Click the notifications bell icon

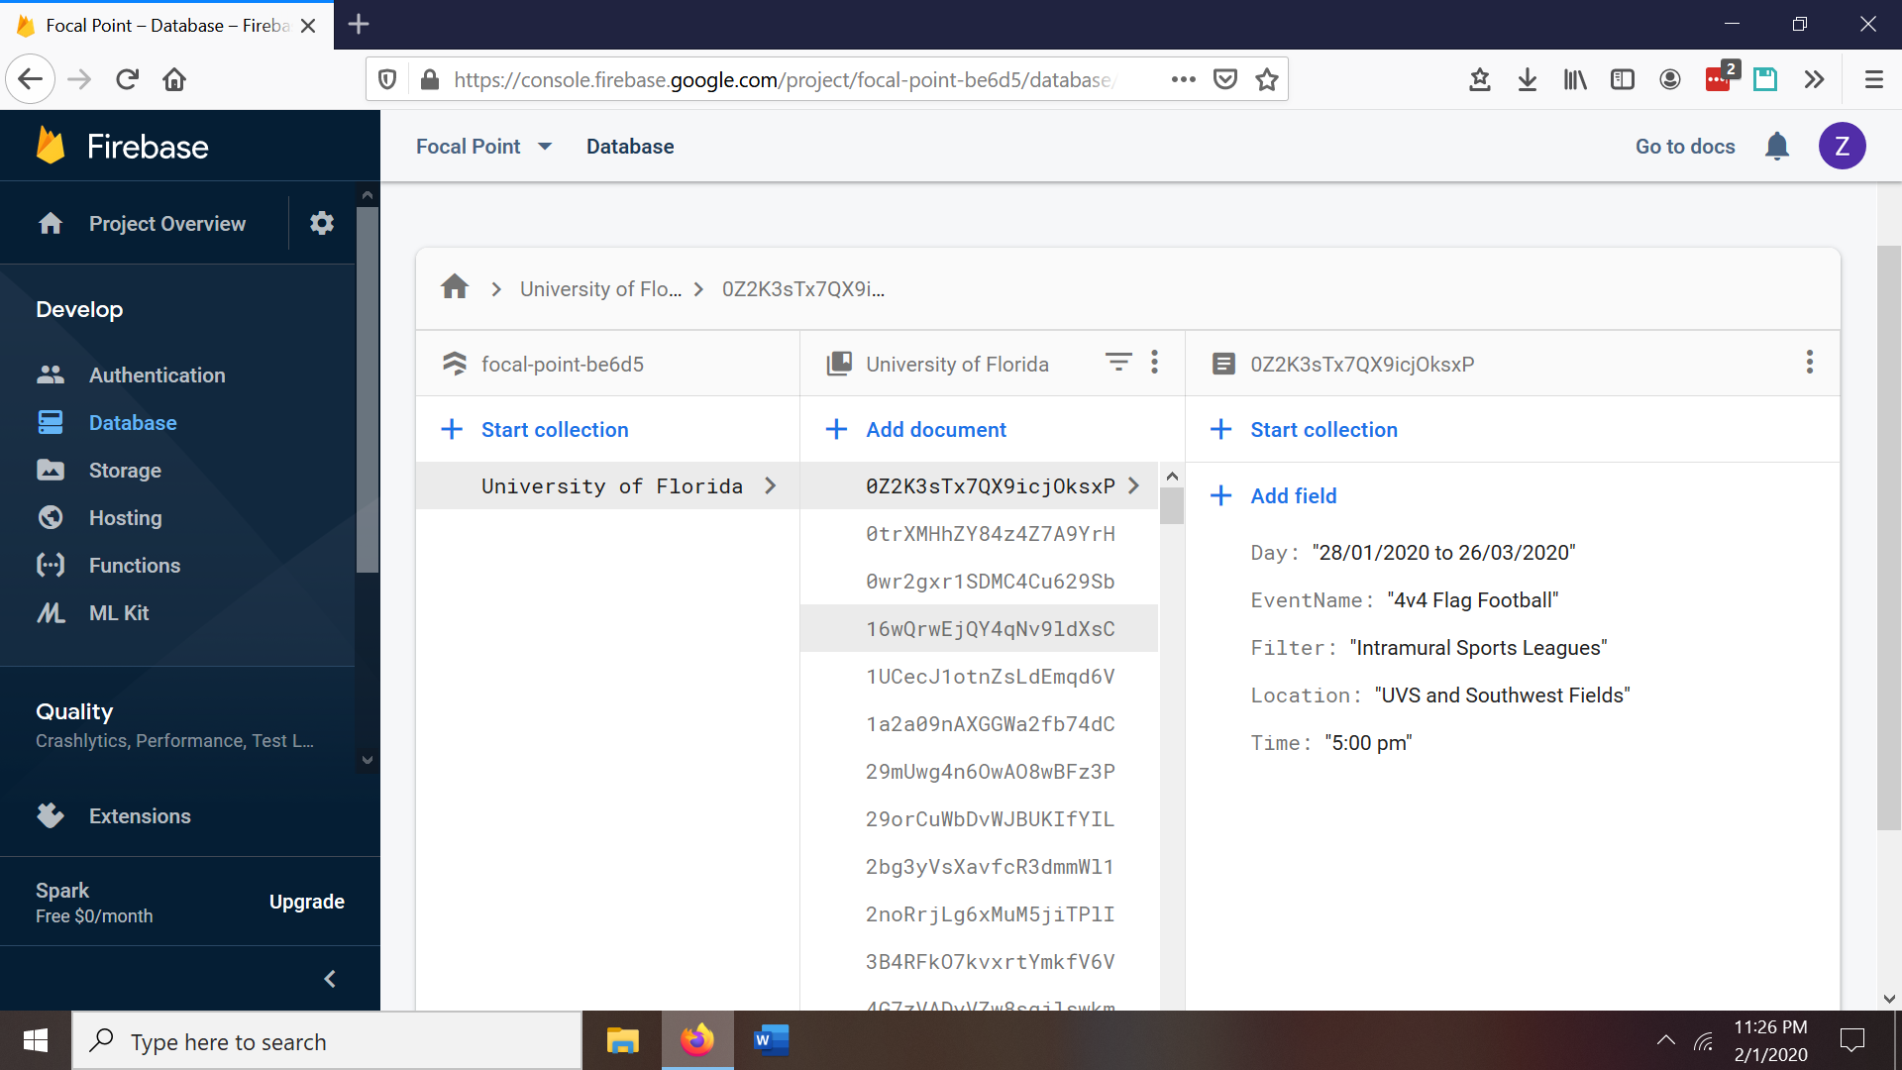click(1777, 147)
